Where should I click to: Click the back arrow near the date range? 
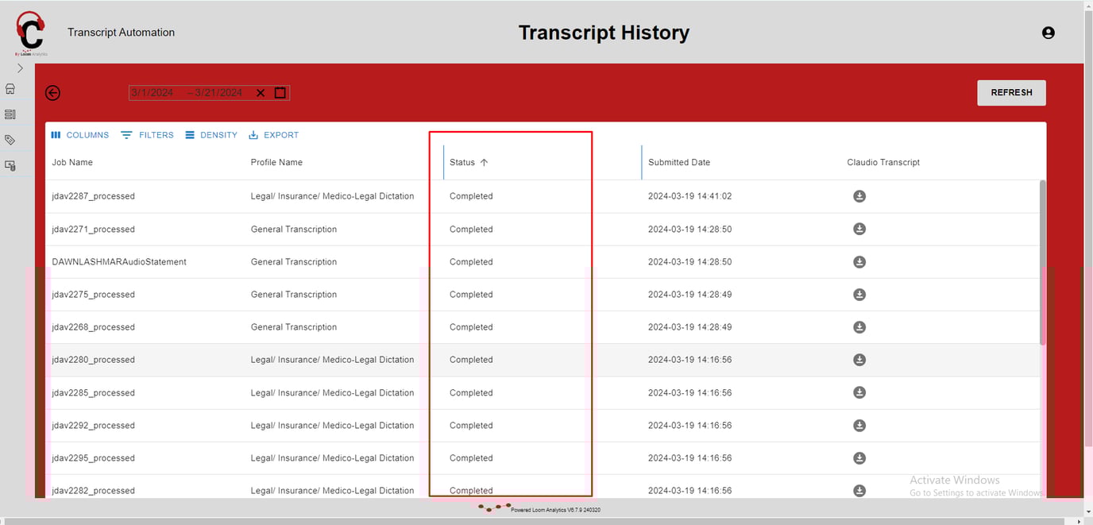click(52, 93)
